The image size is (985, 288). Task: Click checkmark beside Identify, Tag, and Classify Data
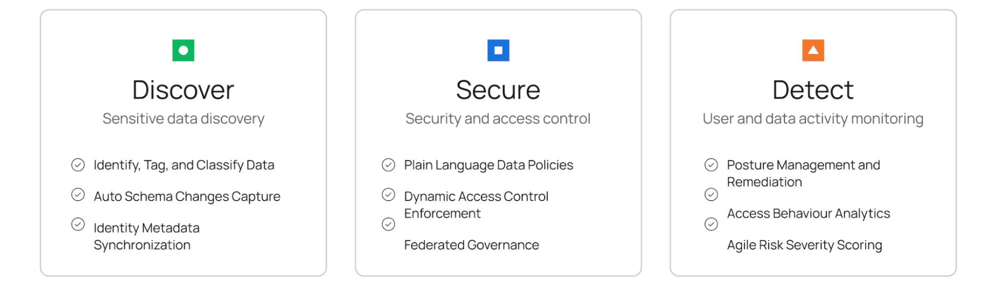(78, 165)
